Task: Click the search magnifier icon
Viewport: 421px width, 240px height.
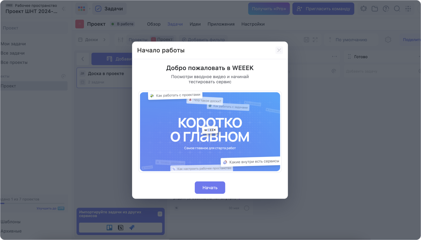Action: [397, 9]
